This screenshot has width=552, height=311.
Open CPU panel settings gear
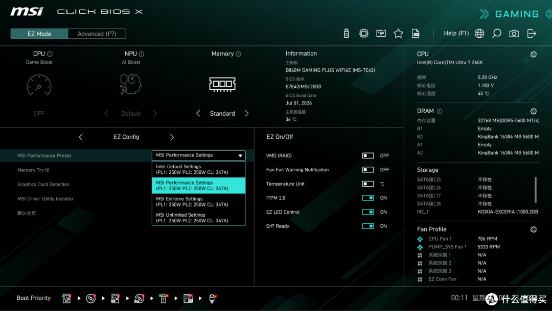533,54
